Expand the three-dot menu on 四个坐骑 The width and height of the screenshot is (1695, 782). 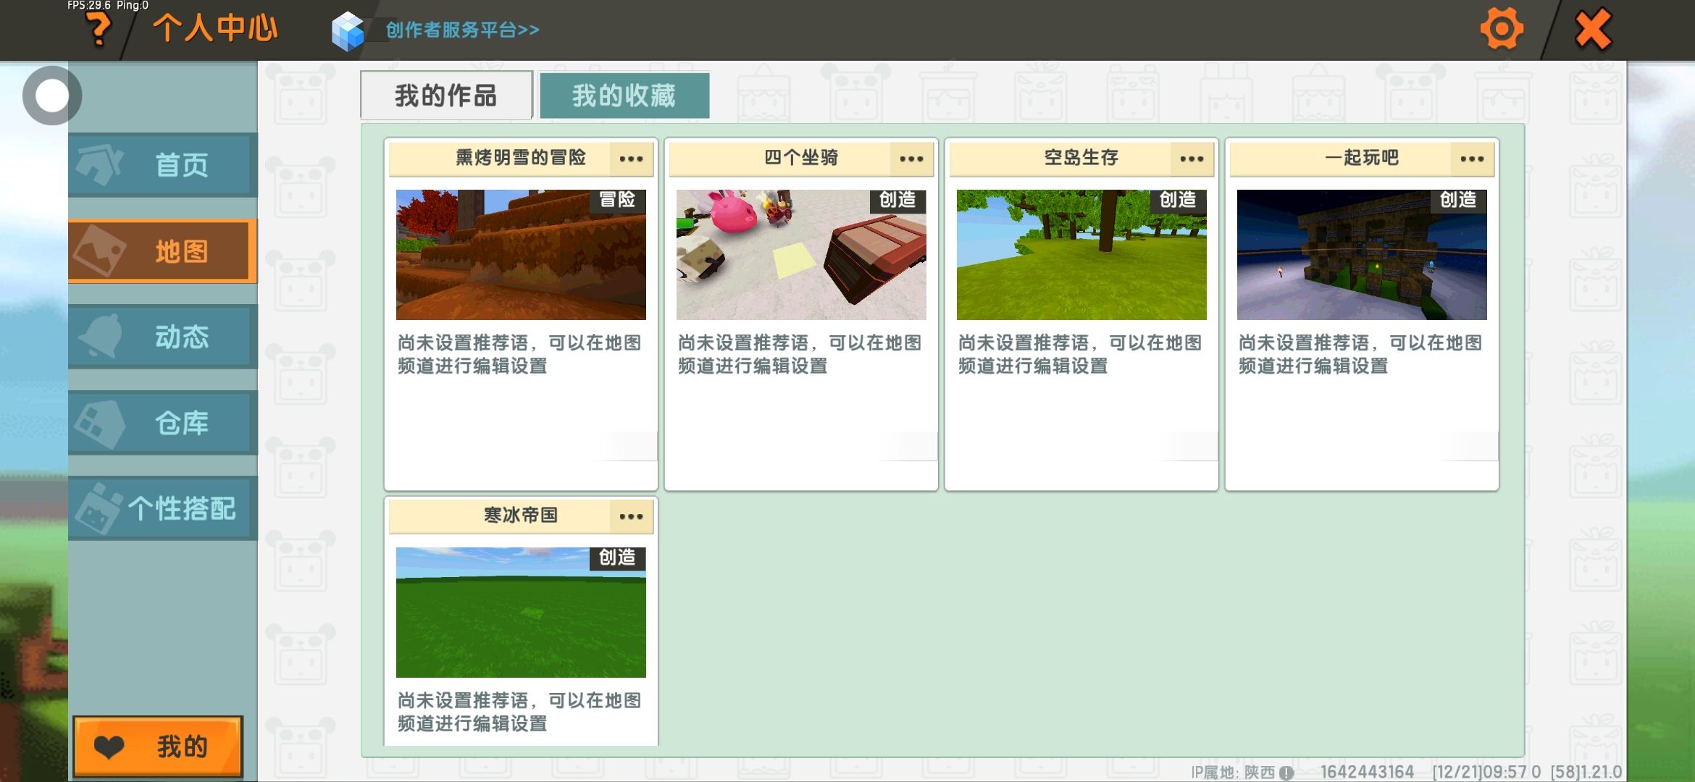coord(911,159)
